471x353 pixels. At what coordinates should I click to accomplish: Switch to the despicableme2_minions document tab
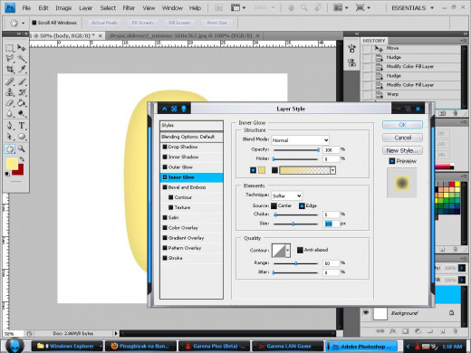click(180, 35)
